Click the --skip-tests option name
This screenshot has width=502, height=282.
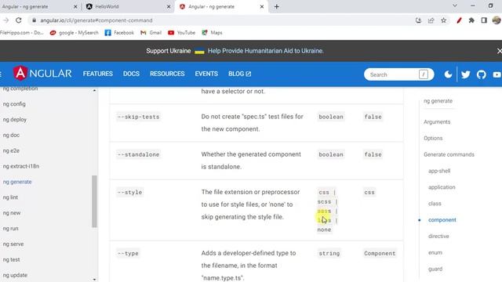138,117
